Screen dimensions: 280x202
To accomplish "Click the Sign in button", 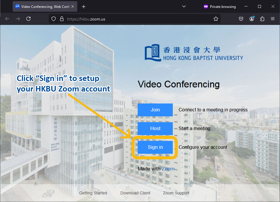I will (x=155, y=147).
